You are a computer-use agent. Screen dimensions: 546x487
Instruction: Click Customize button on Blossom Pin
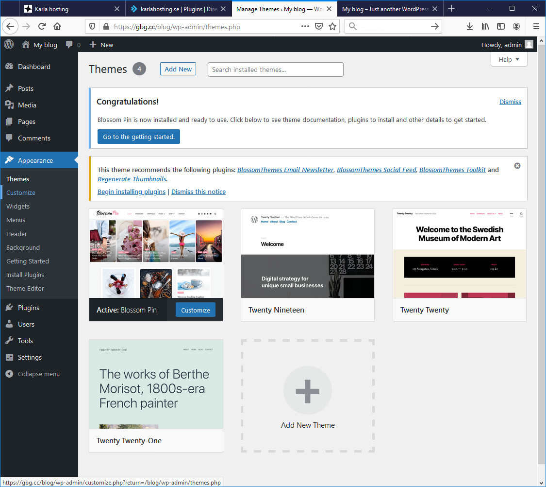196,310
